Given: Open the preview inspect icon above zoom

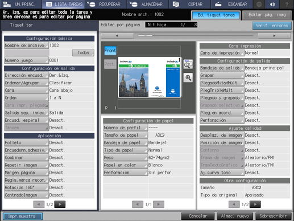Looking at the screenshot, I should coord(188,64).
